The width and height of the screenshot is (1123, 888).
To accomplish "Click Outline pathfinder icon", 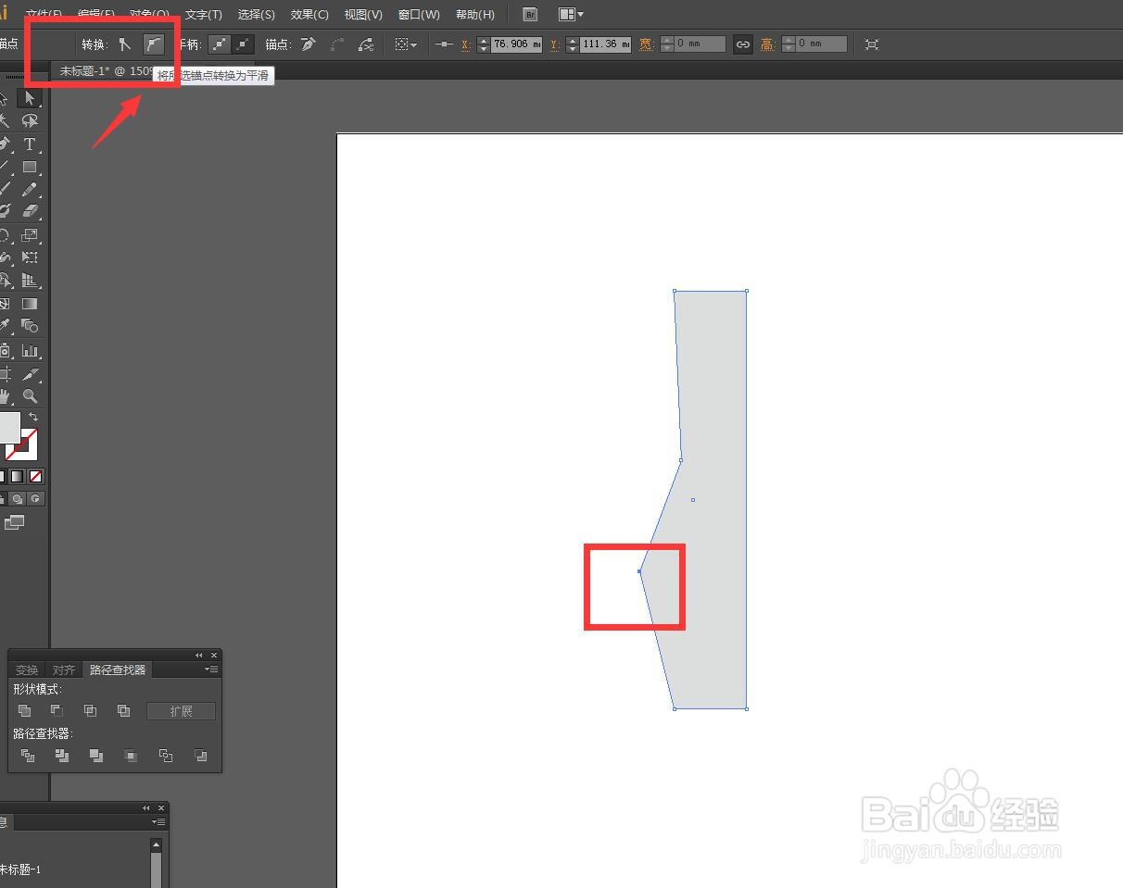I will click(166, 756).
